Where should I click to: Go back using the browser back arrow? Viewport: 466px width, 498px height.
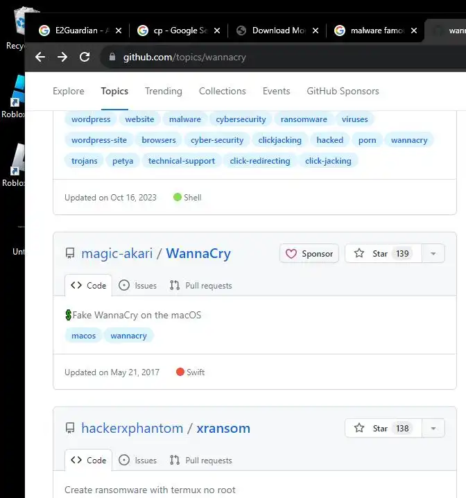40,57
